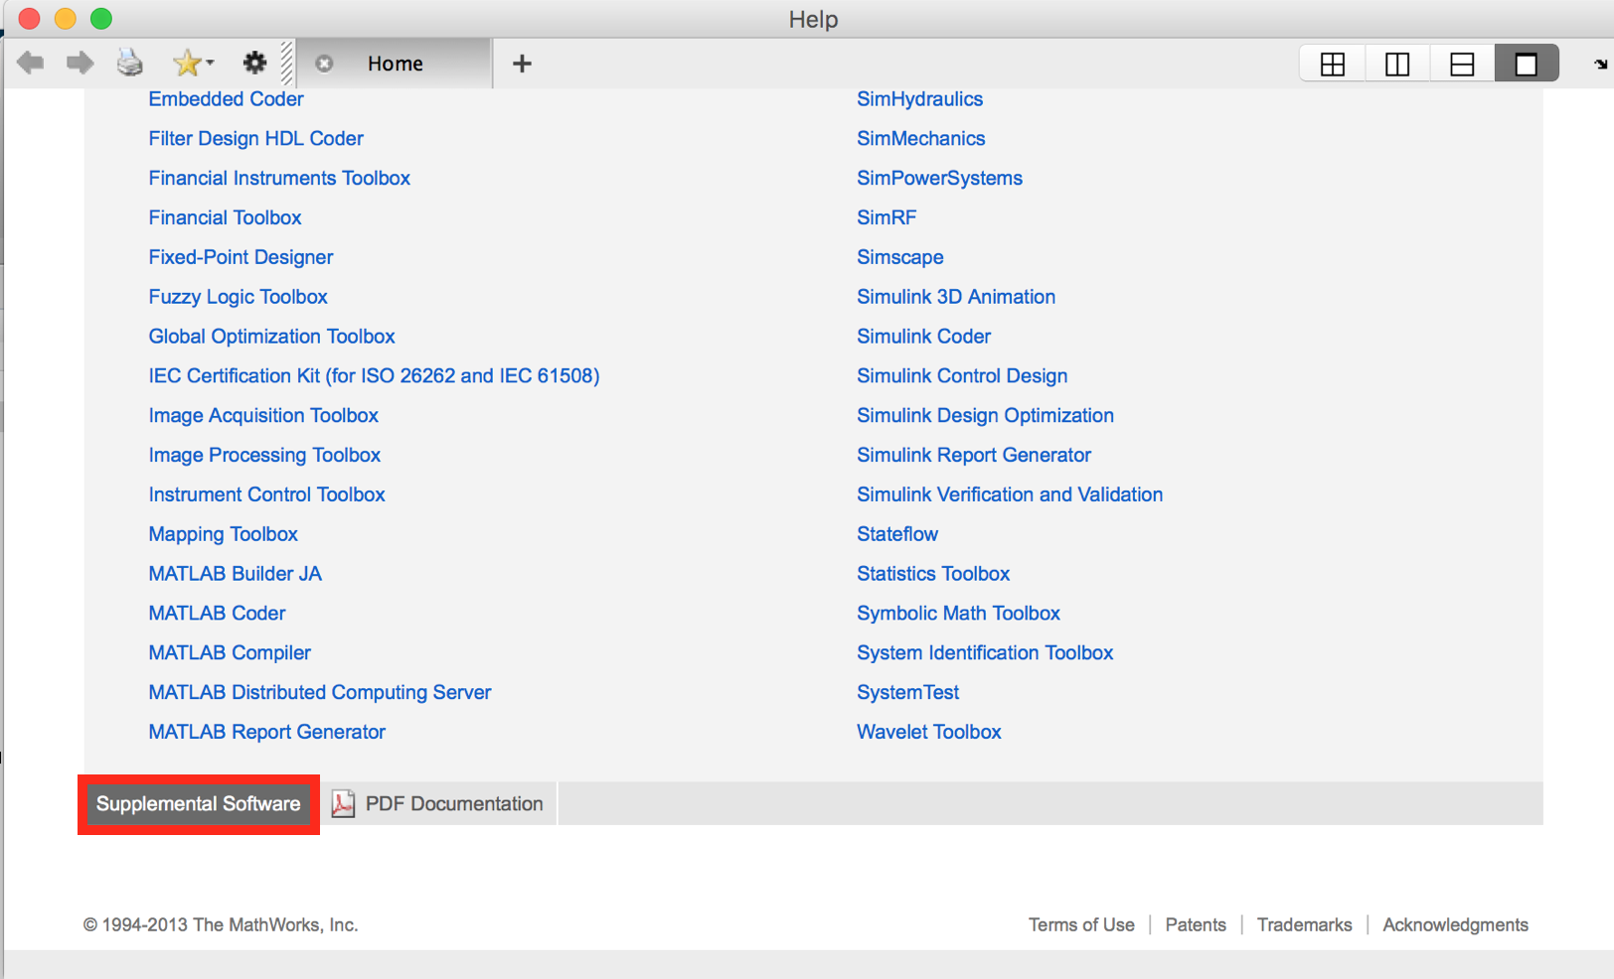Open Simulink Control Design link

click(x=962, y=376)
